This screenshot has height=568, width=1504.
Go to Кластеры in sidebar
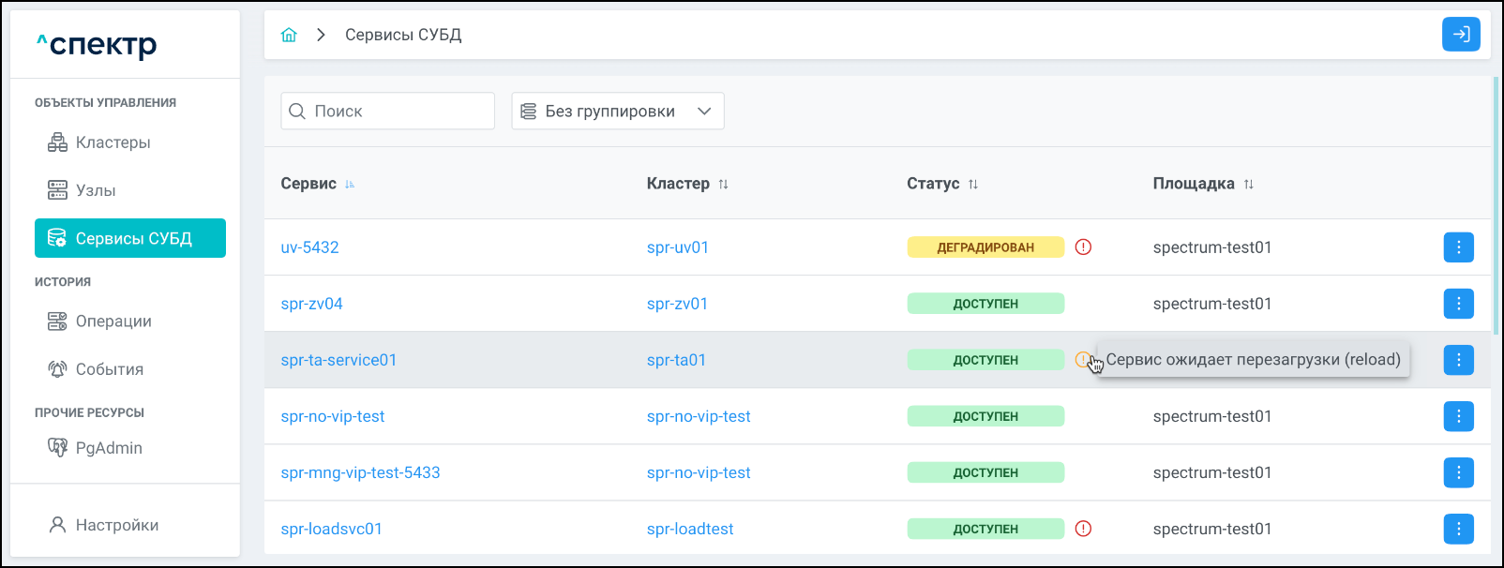pos(113,142)
